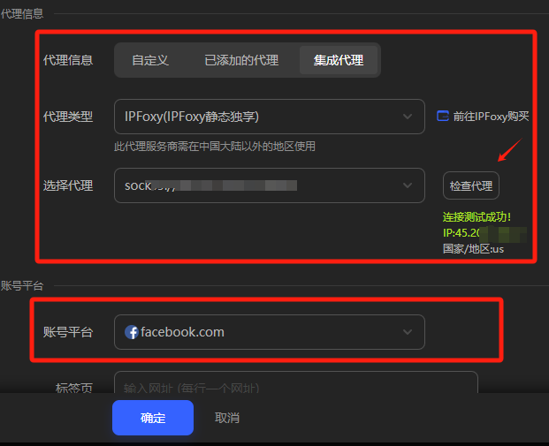
Task: Switch to the 自定义 proxy tab
Action: click(150, 60)
